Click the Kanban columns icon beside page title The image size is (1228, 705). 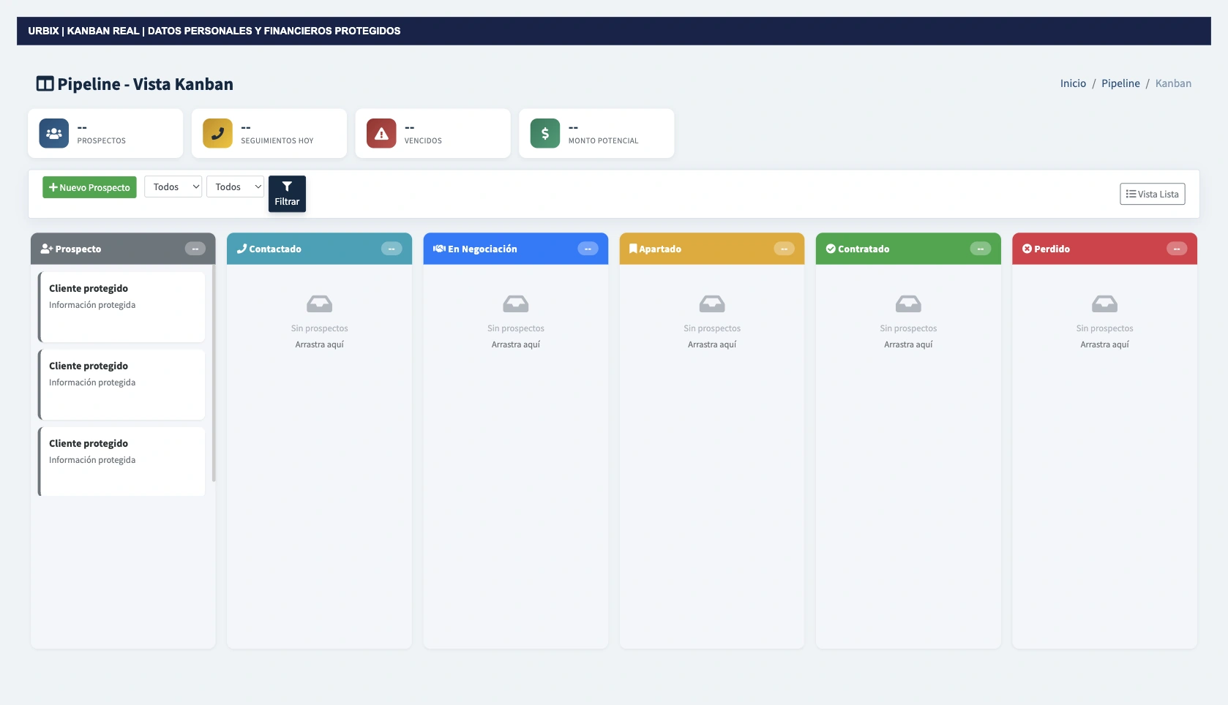(45, 84)
